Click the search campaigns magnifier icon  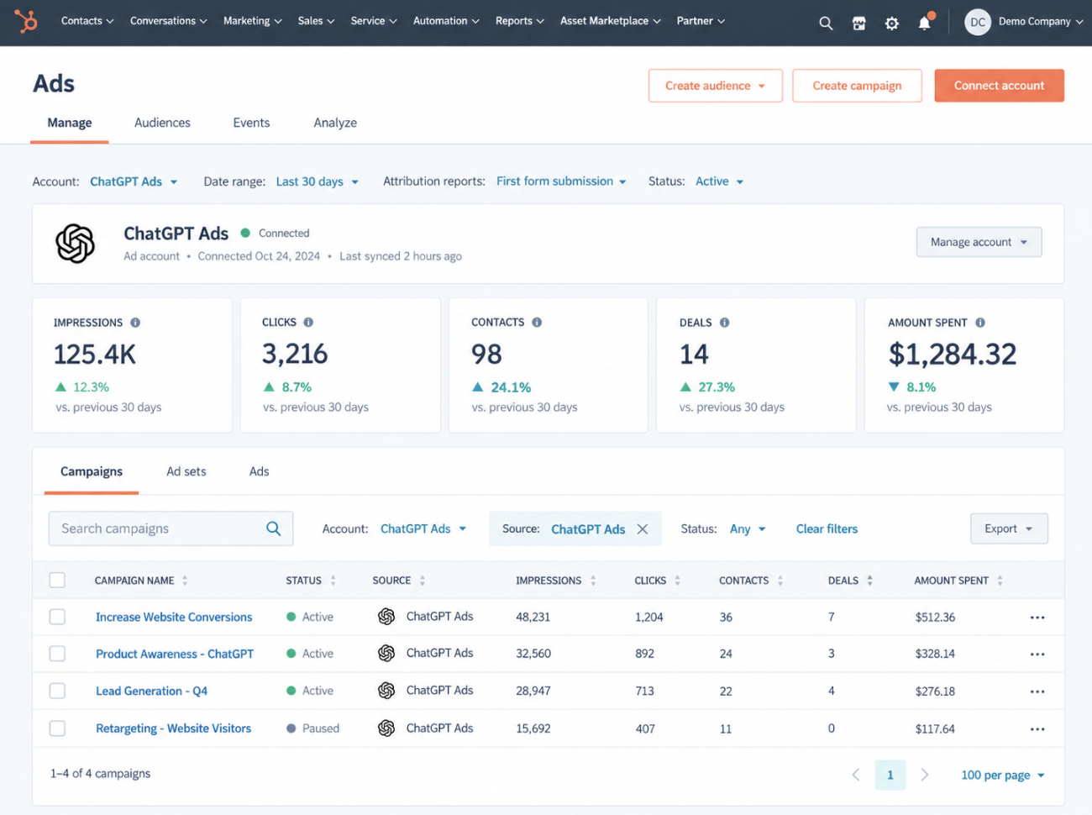click(273, 528)
